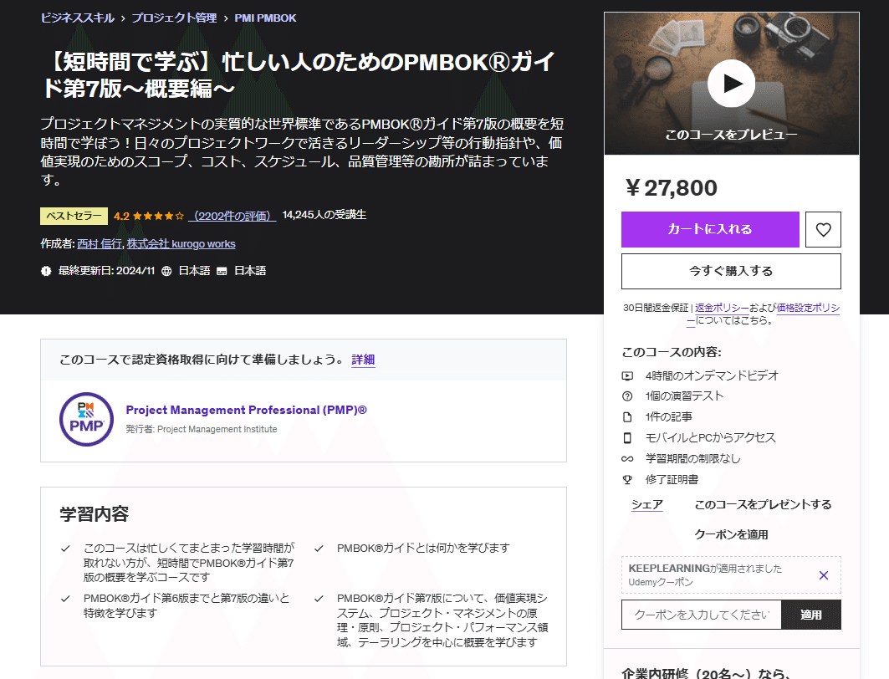This screenshot has width=889, height=679.
Task: Click on-demand video icon in course contents
Action: tap(627, 375)
